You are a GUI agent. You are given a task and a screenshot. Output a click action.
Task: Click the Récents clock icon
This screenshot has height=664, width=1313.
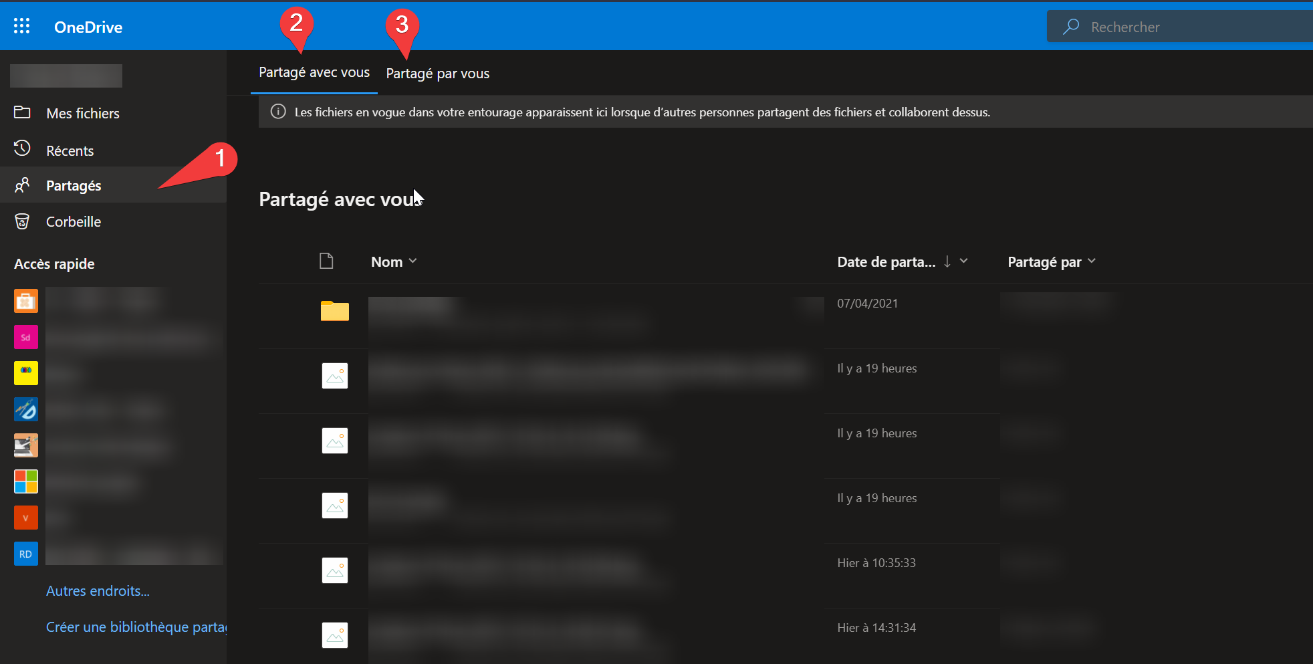click(x=22, y=148)
